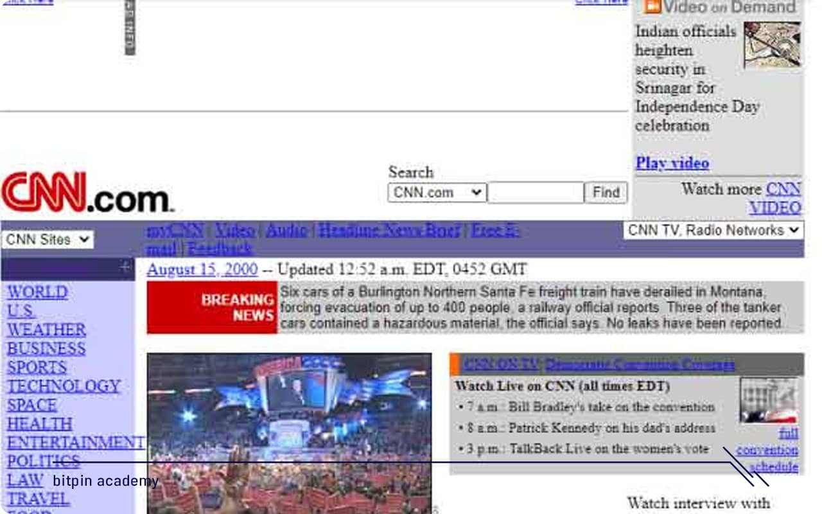The width and height of the screenshot is (822, 514).
Task: Follow the Play video link
Action: pos(672,163)
